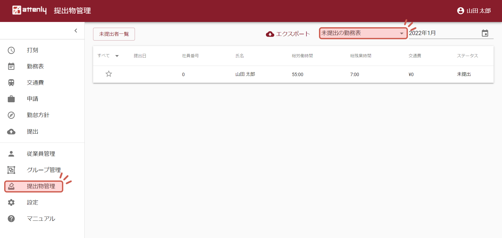Screen dimensions: 502x238
Task: Click the エクスポート button
Action: pyautogui.click(x=288, y=34)
